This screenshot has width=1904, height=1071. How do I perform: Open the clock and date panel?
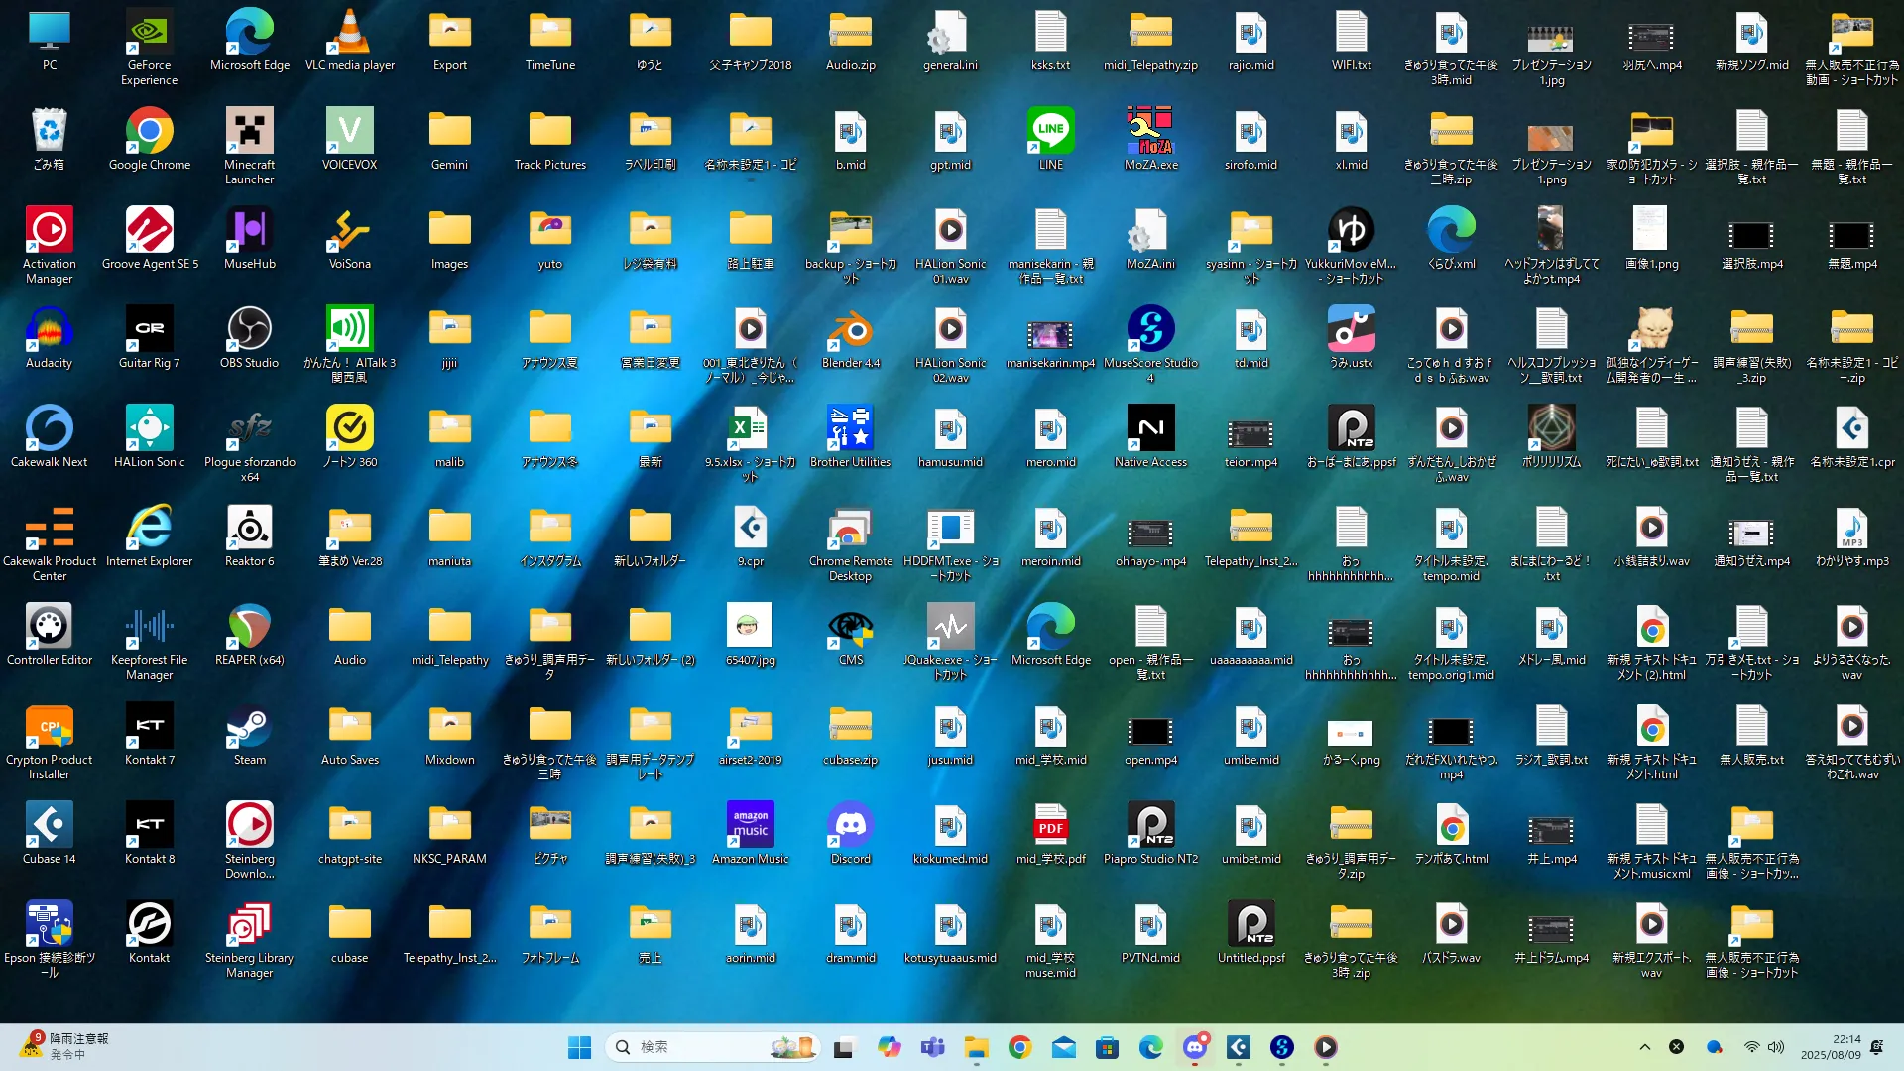click(1832, 1047)
